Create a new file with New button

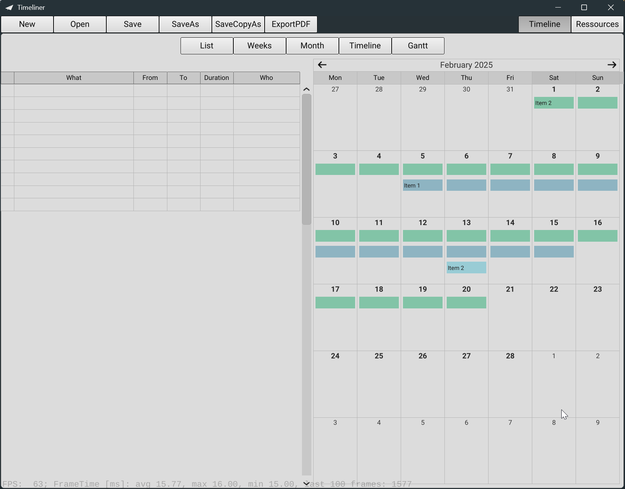coord(27,24)
